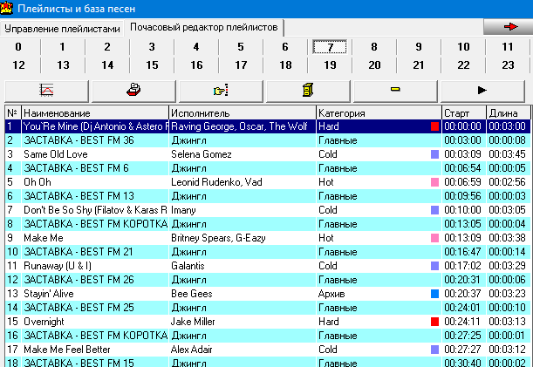Image resolution: width=533 pixels, height=367 pixels.
Task: Click the yellow building icon button
Action: click(x=308, y=91)
